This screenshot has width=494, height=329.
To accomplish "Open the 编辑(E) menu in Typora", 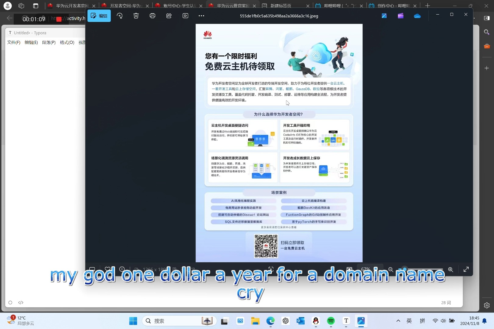I will coord(31,42).
